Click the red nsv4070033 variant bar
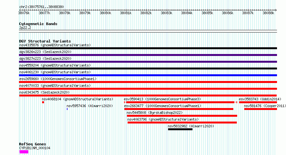286x155 pixels. tap(148, 89)
